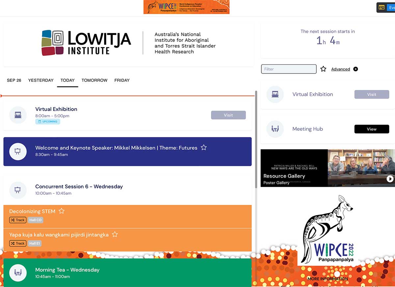Click the Poster Gallery caption text
The height and width of the screenshot is (287, 395).
point(276,183)
